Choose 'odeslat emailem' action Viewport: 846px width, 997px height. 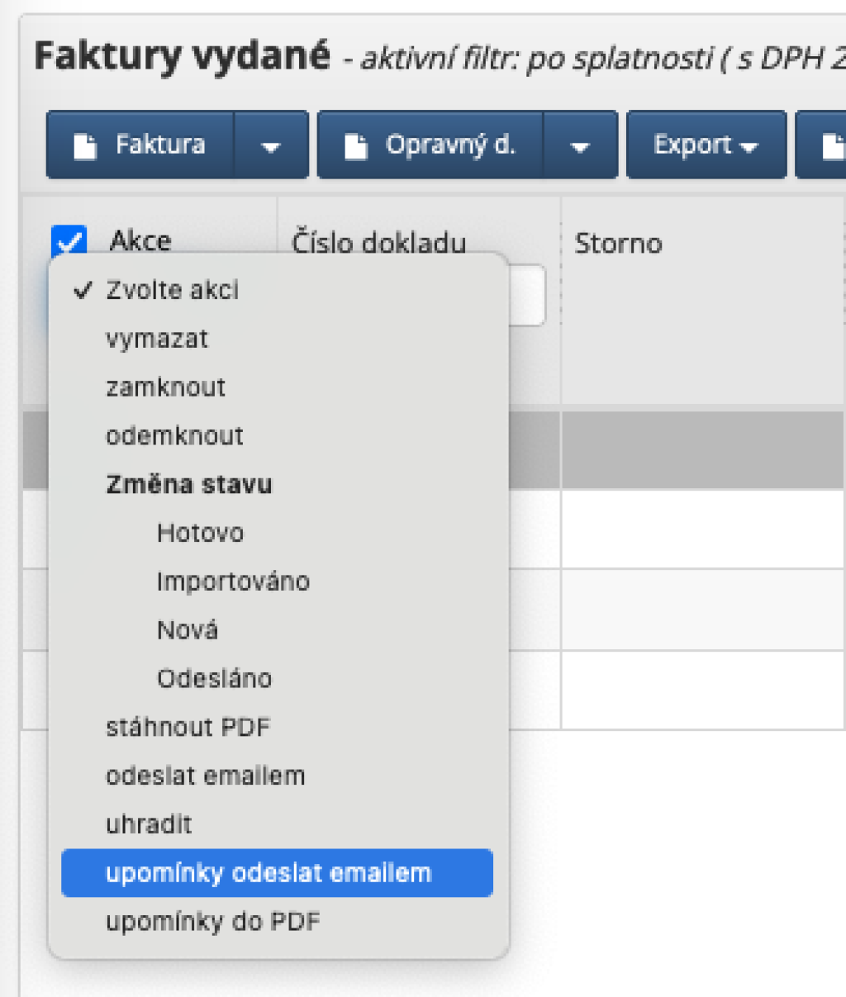[x=205, y=776]
